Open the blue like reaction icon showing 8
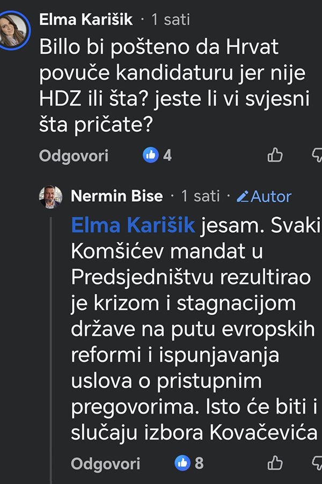 (182, 462)
